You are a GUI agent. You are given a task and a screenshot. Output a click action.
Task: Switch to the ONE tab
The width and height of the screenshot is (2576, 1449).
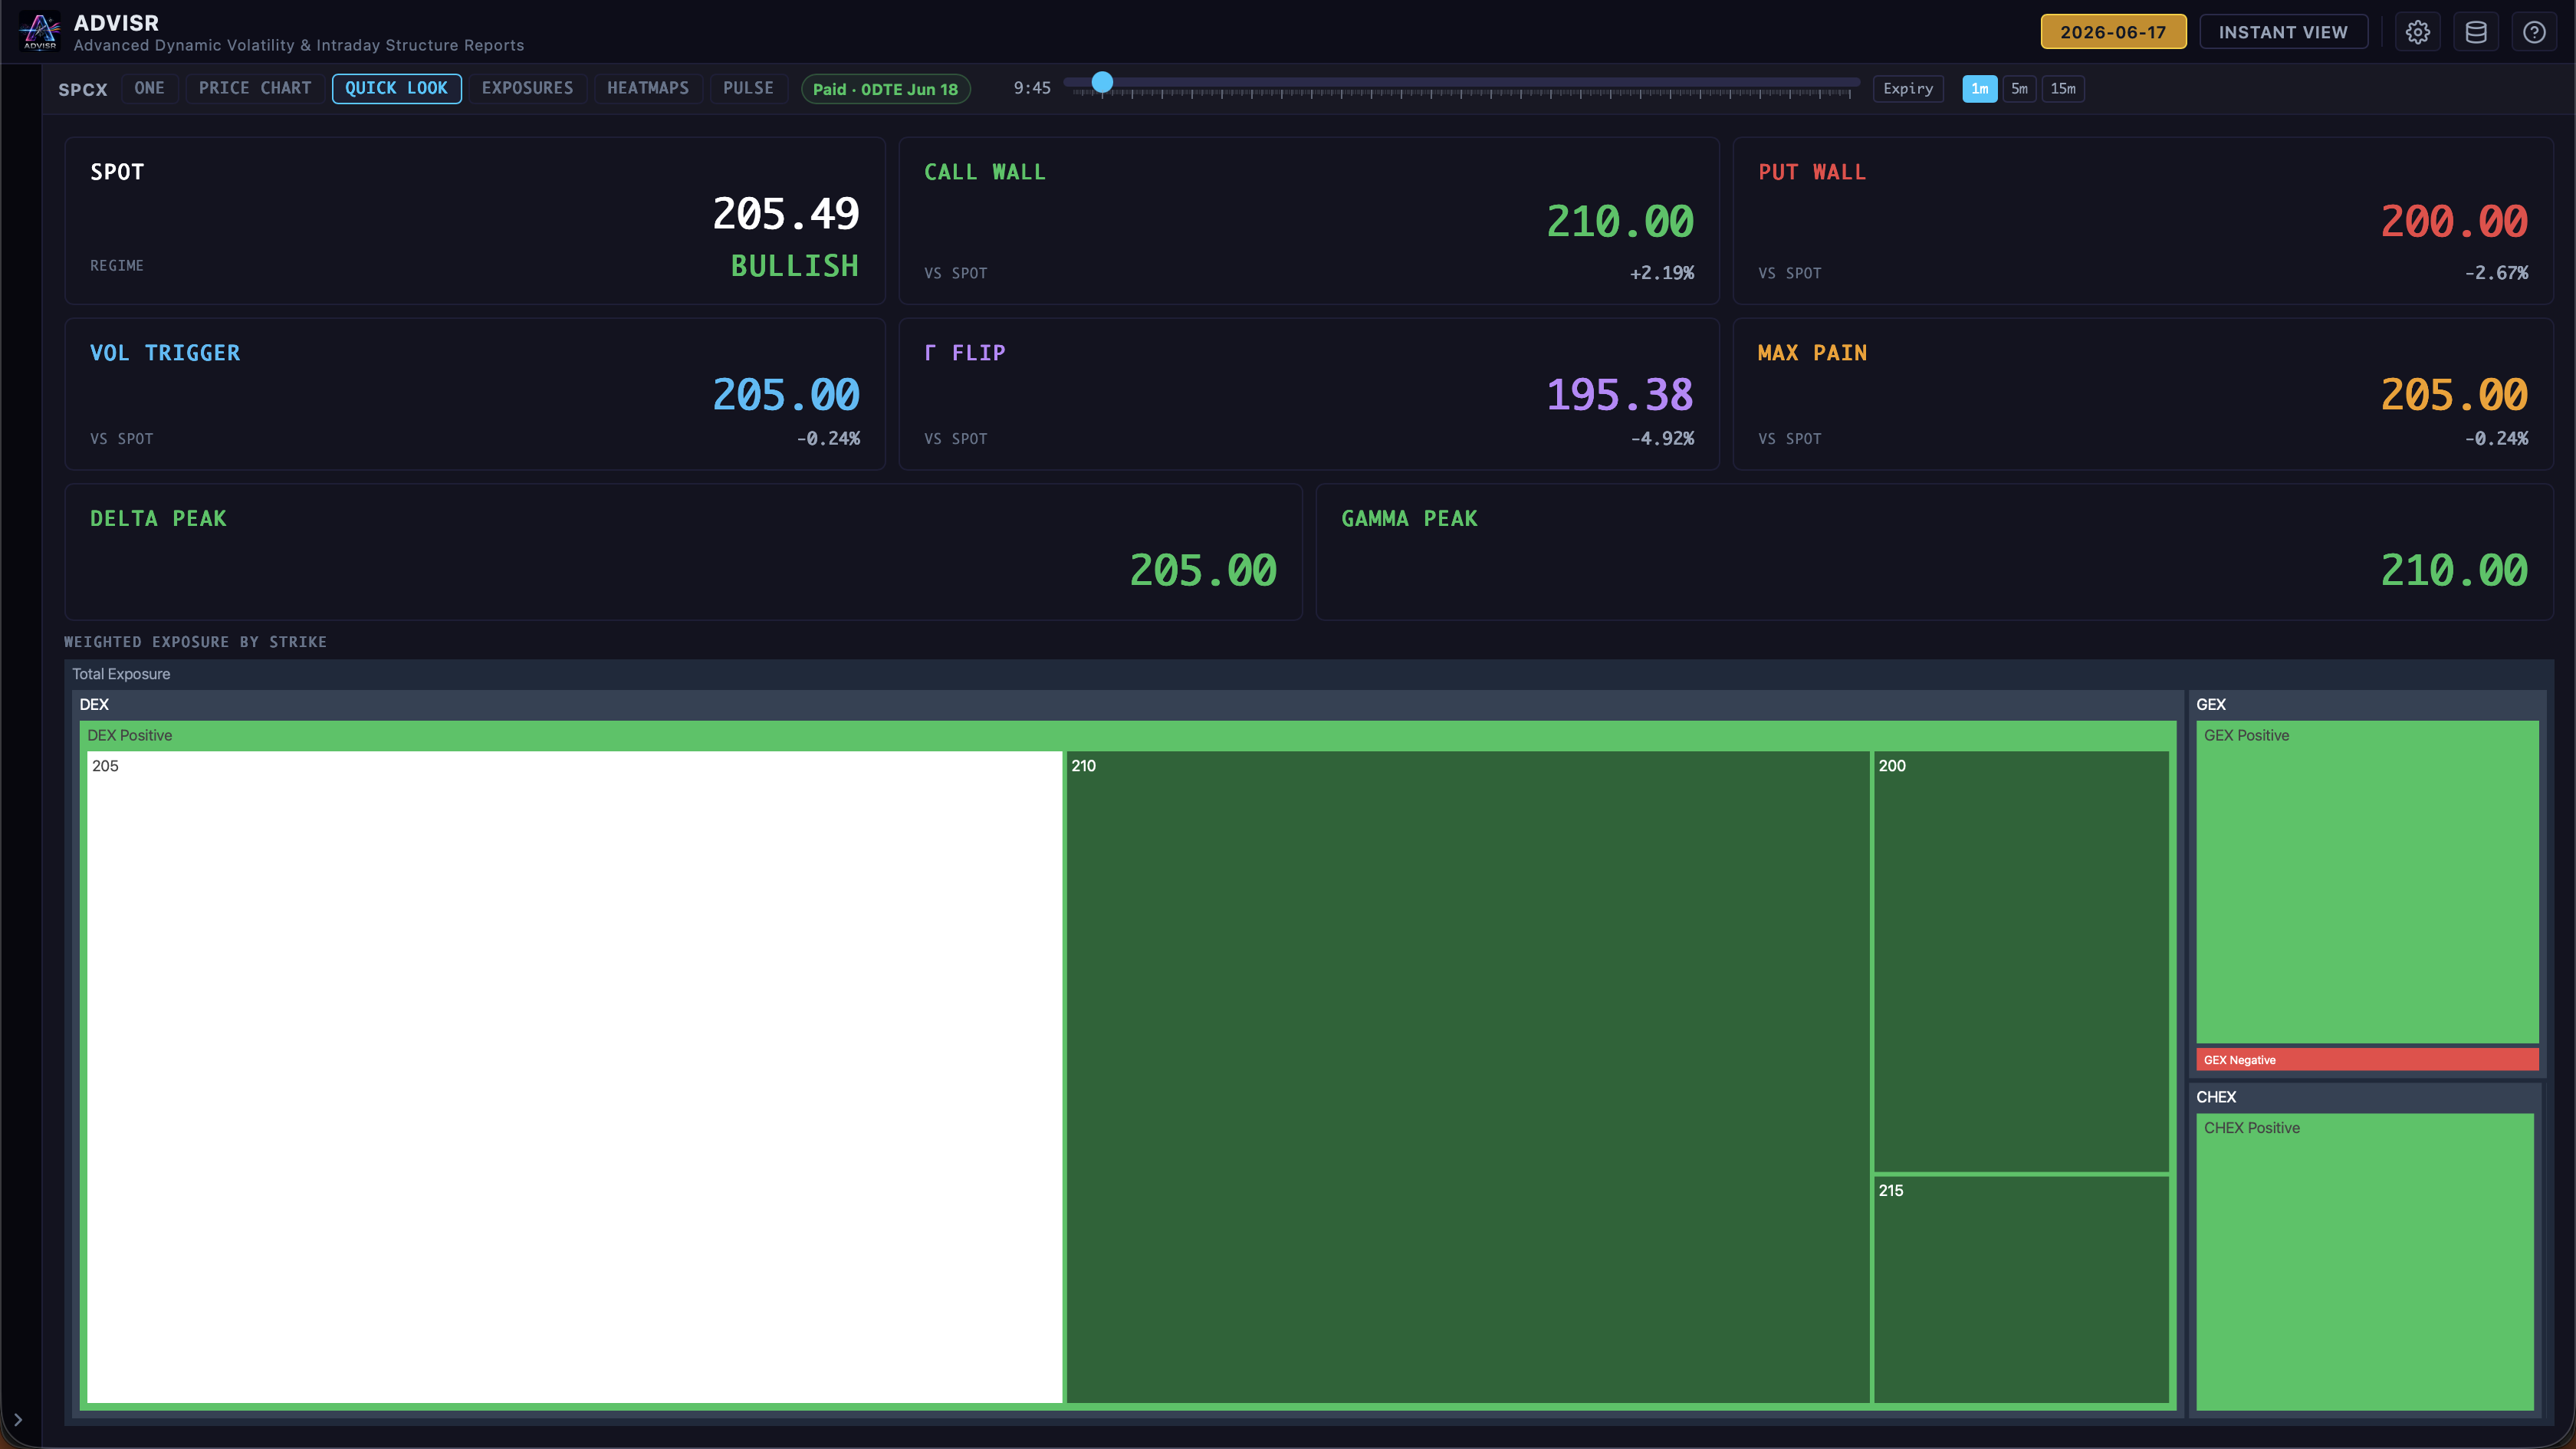pyautogui.click(x=150, y=88)
